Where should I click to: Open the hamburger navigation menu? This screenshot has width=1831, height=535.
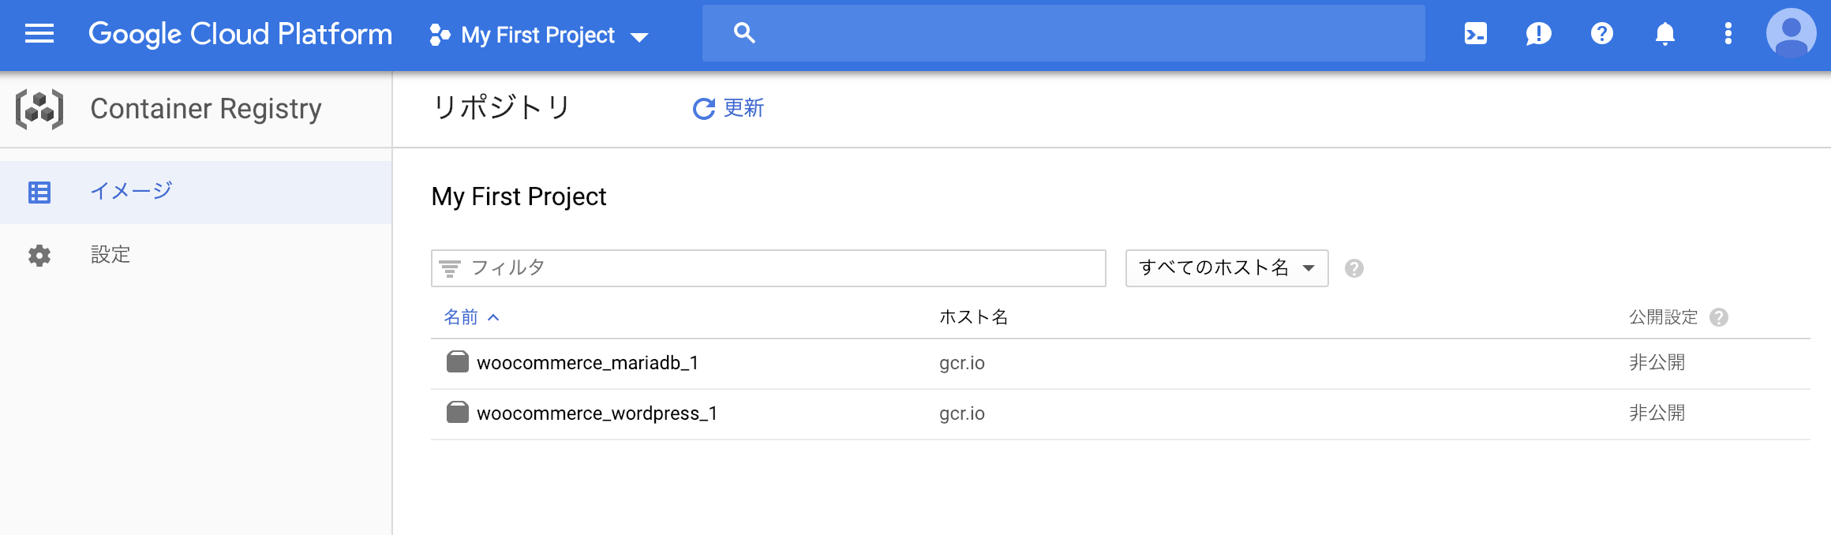39,34
